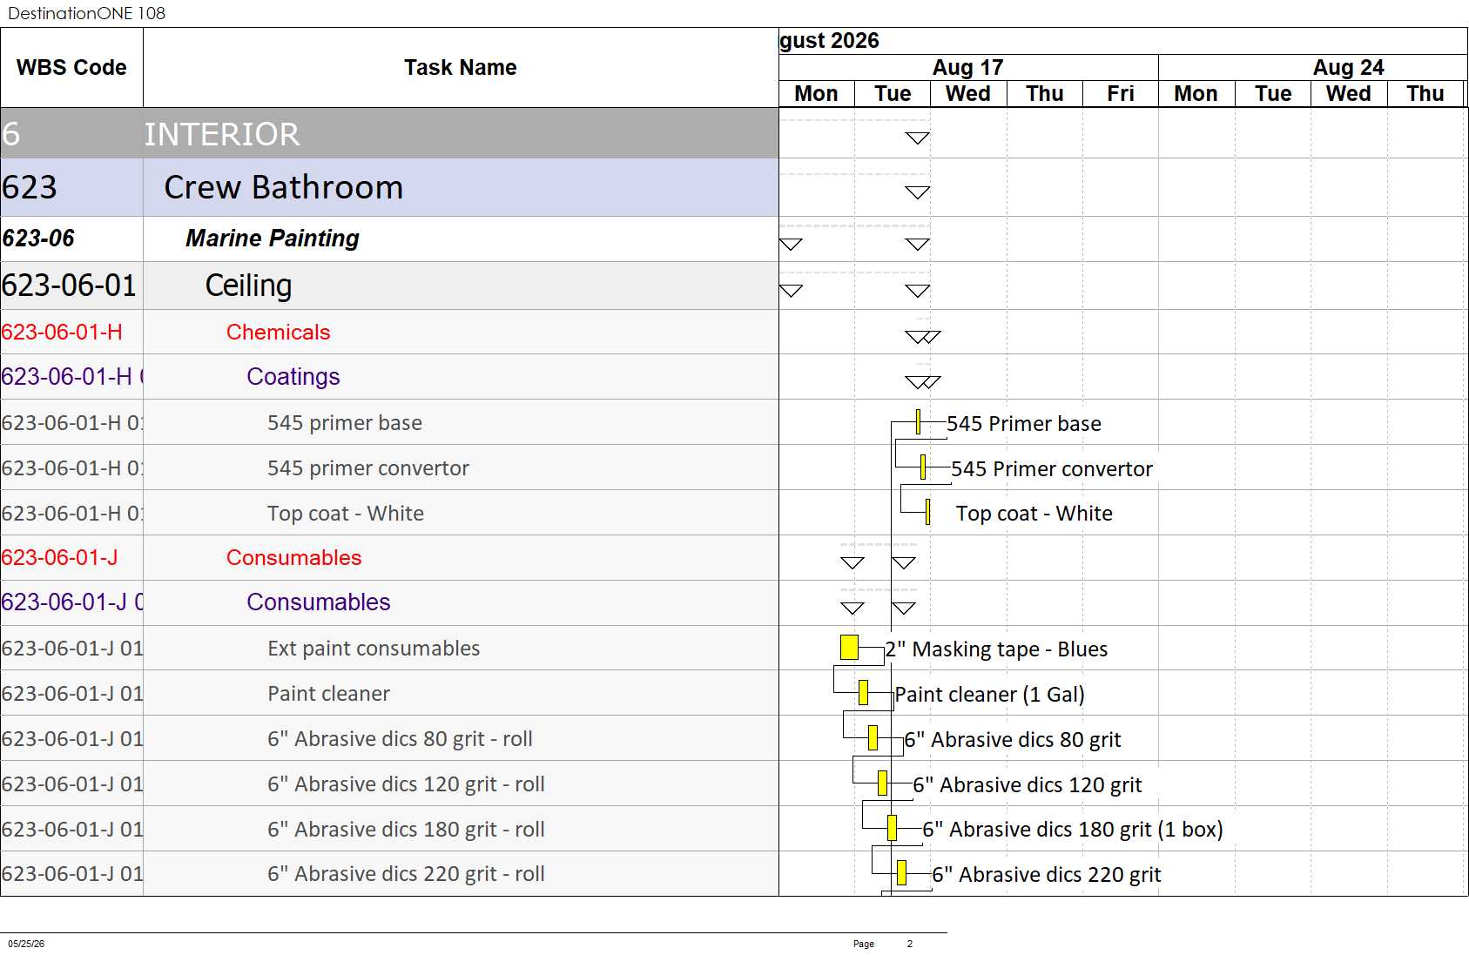Viewport: 1469px width, 955px height.
Task: Click the Crew Bathroom summary end marker
Action: (918, 192)
